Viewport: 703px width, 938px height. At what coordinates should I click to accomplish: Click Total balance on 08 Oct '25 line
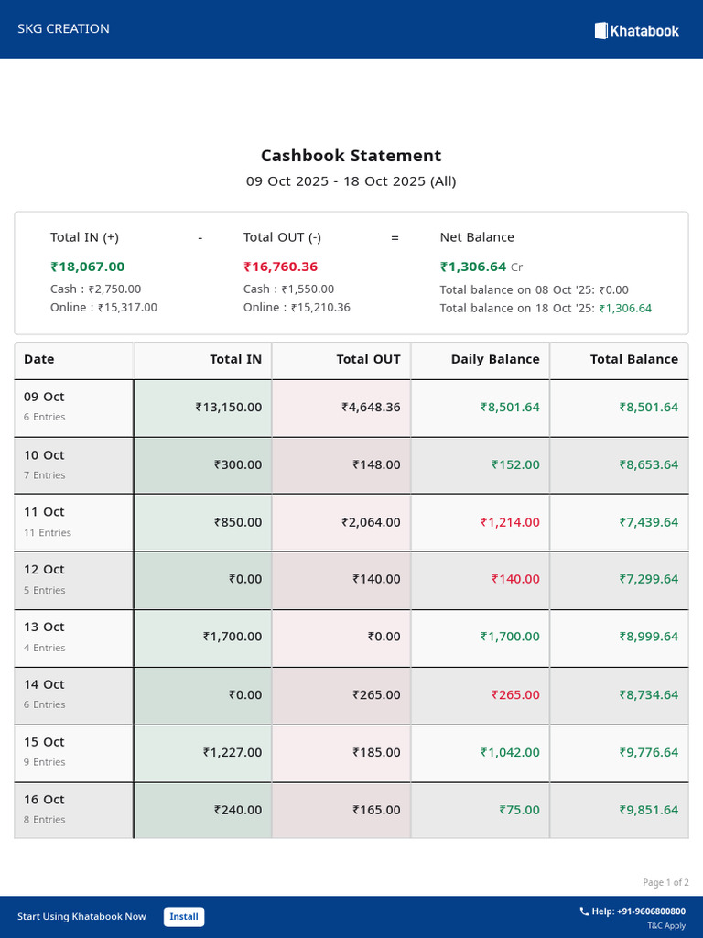(534, 290)
